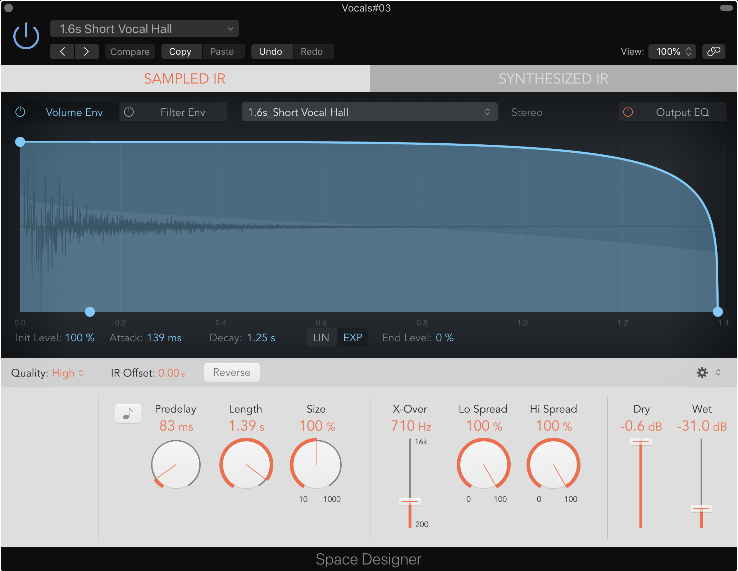Select the Attack time envelope point
Screen dimensions: 738x571
90,312
